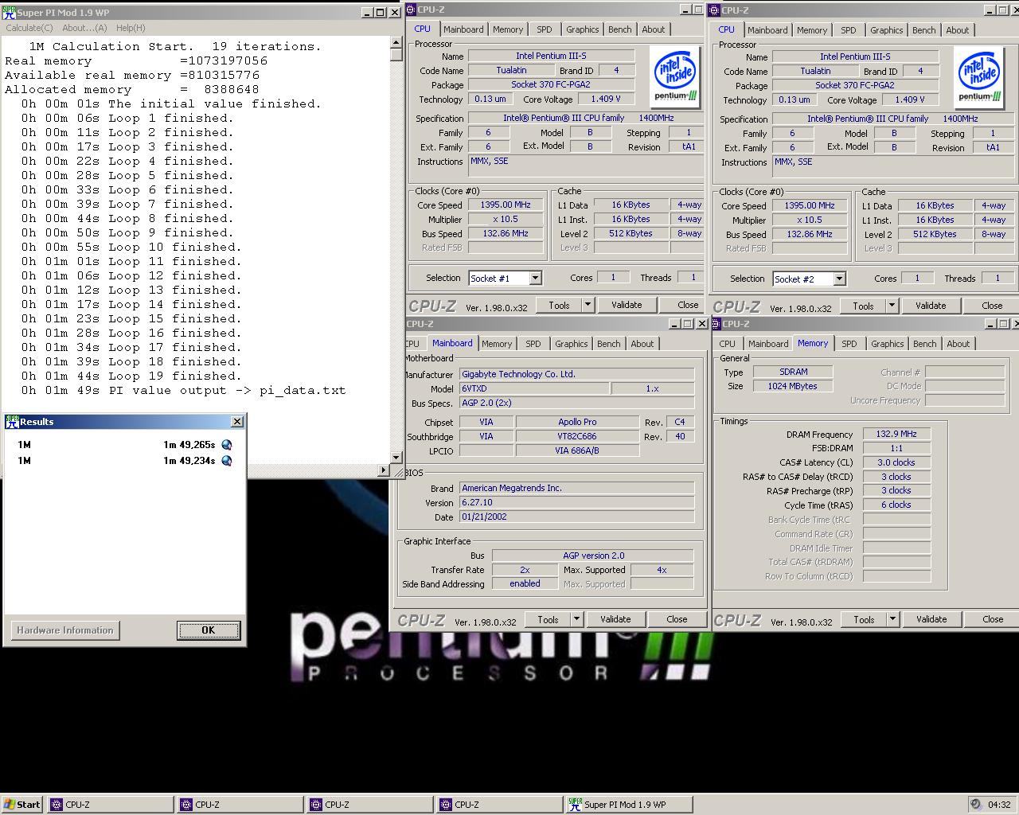Open Tools dropdown arrow in Memory CPU-Z window
Viewport: 1019px width, 815px height.
pos(892,619)
